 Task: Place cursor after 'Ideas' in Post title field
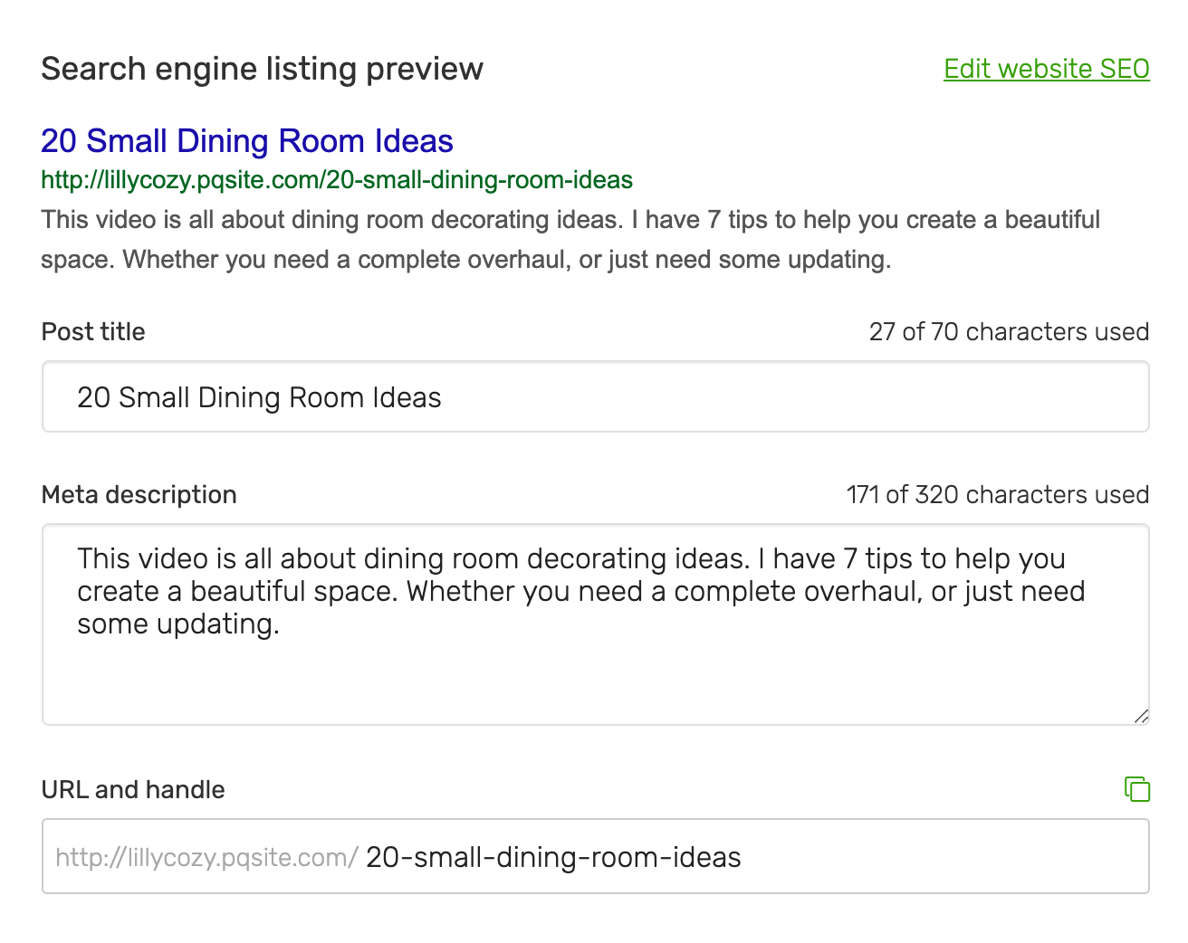444,398
